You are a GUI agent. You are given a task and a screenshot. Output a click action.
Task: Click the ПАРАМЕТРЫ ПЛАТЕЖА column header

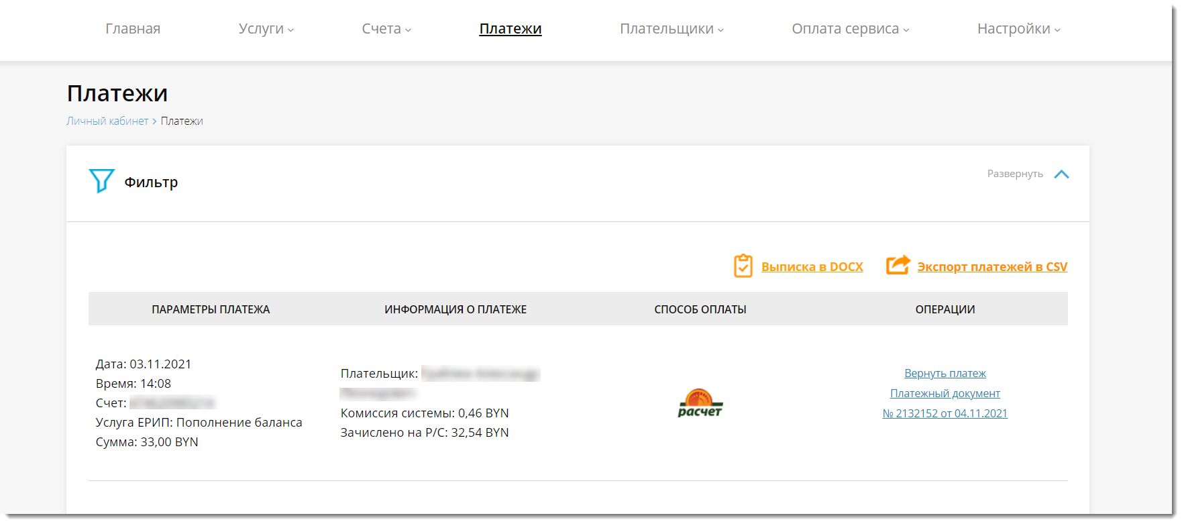coord(211,309)
